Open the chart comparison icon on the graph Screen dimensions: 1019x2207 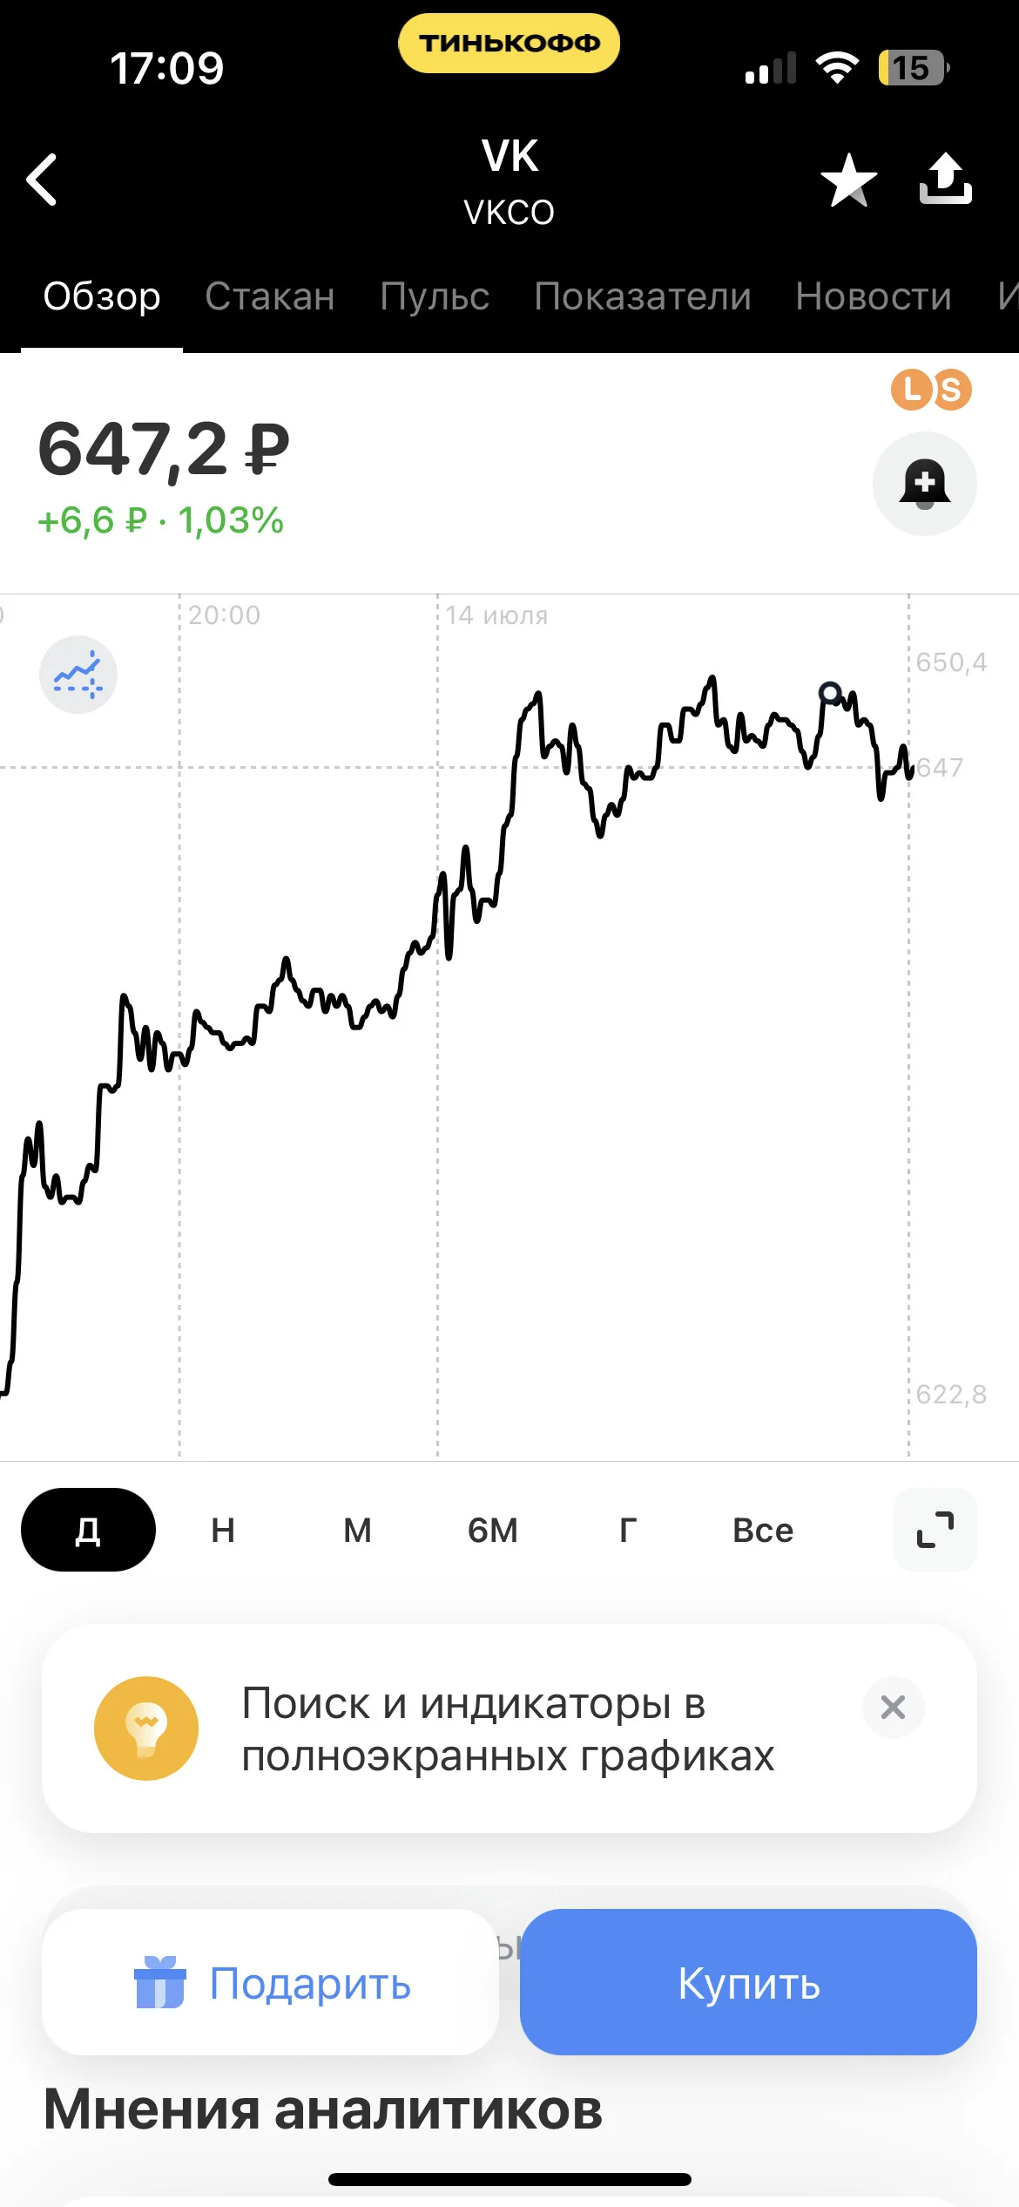tap(78, 675)
